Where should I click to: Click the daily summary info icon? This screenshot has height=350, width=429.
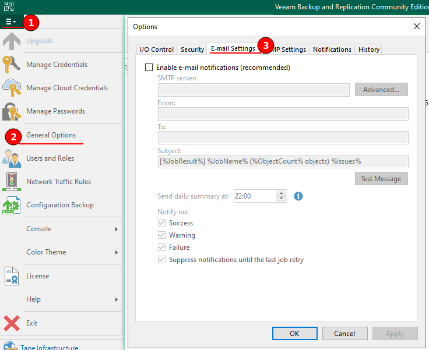pos(298,196)
